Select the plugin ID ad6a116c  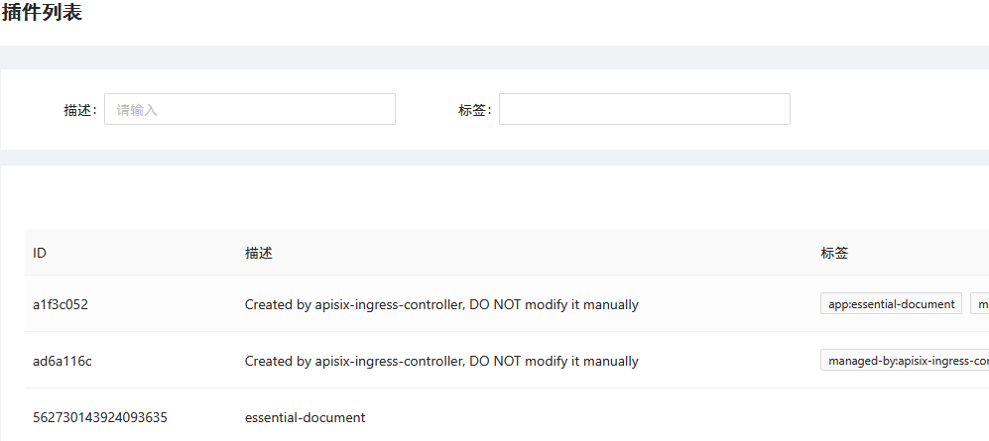[x=62, y=361]
